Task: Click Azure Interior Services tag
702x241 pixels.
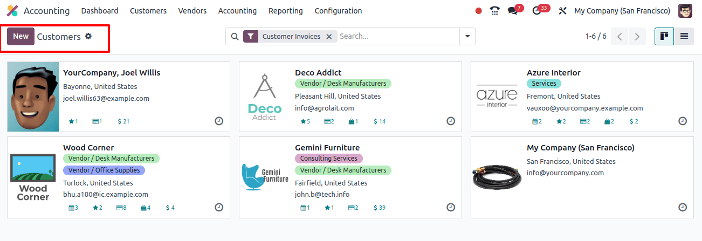Action: coord(544,84)
